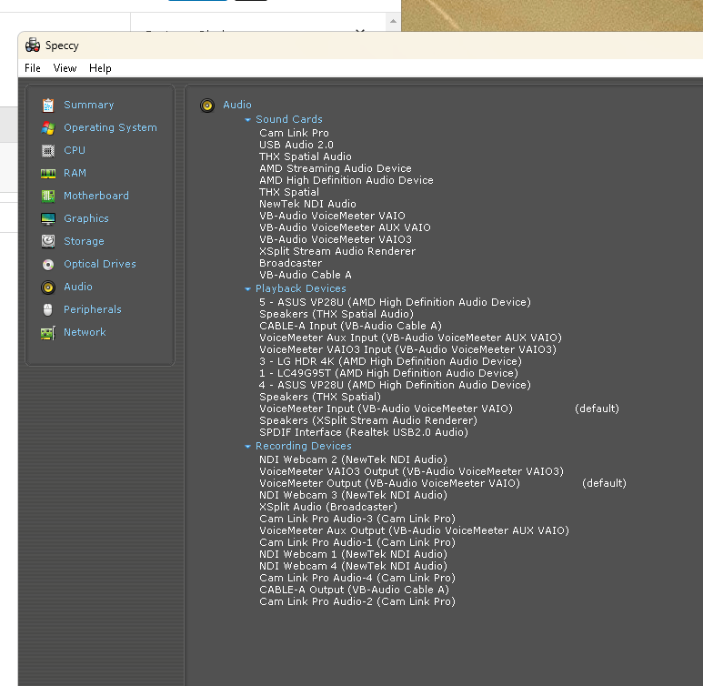Select the NewTek NDI Audio sound card
This screenshot has width=703, height=686.
tap(307, 204)
